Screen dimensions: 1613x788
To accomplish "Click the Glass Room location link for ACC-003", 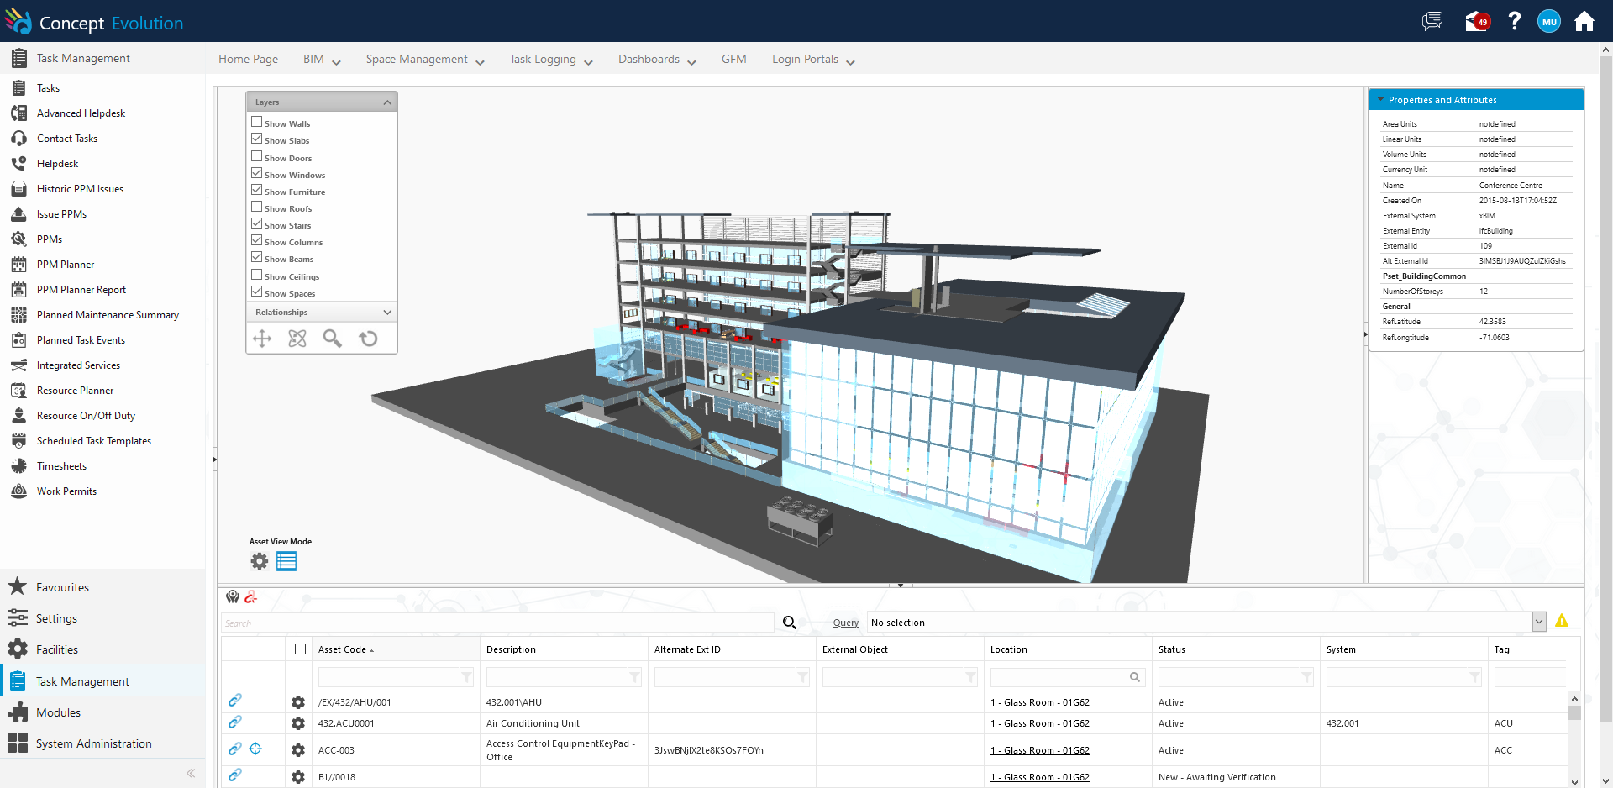I will 1039,750.
